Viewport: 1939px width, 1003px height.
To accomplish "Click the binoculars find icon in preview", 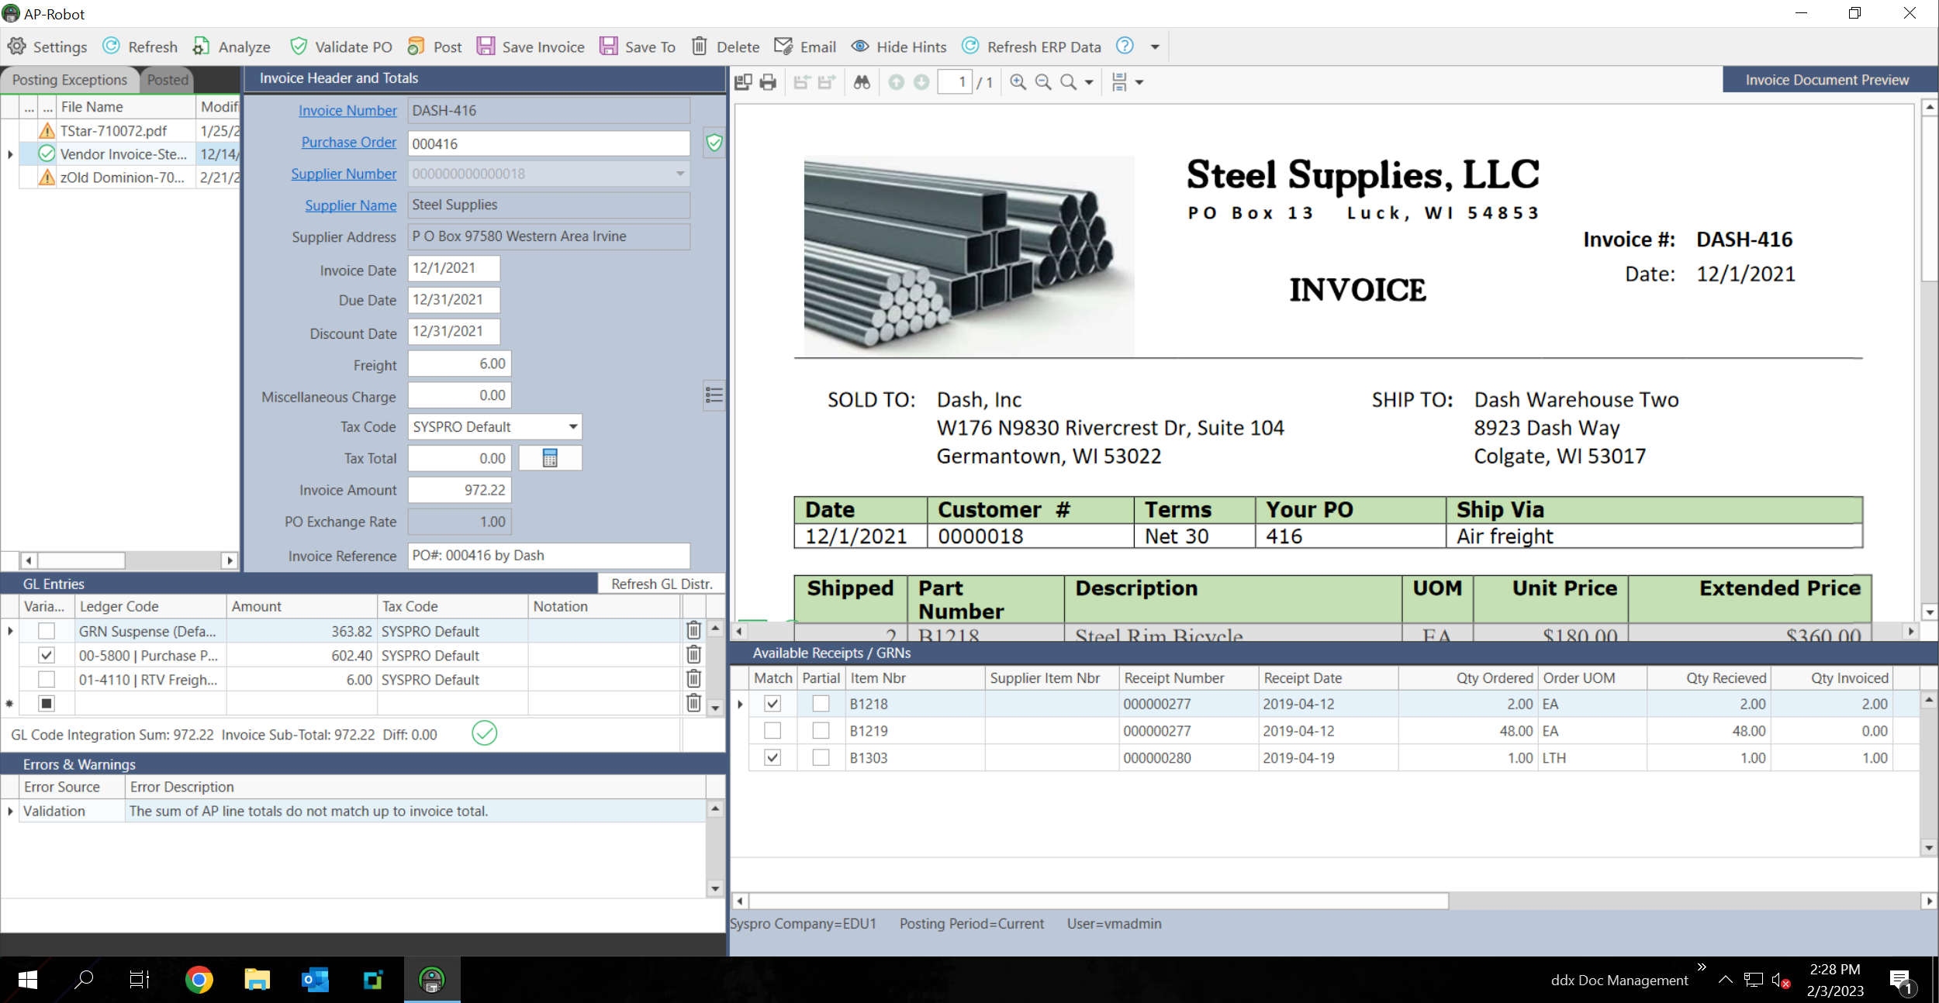I will pos(862,82).
